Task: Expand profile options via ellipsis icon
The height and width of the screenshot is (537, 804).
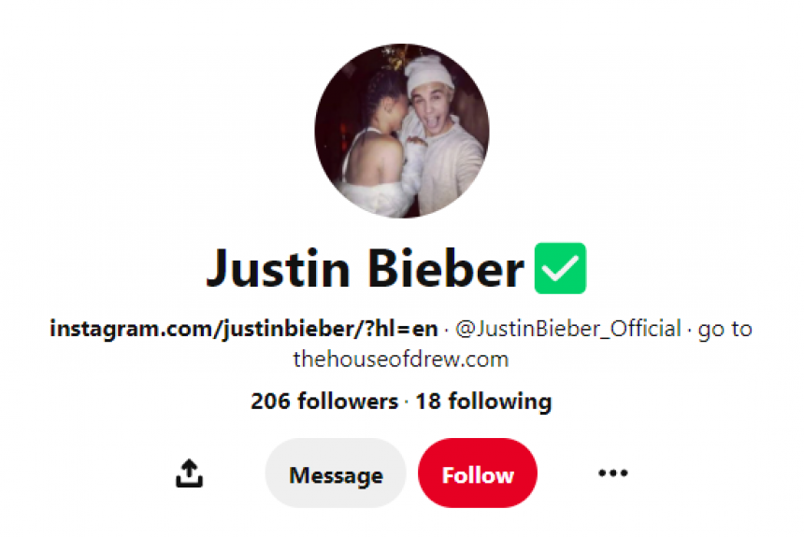Action: click(612, 473)
